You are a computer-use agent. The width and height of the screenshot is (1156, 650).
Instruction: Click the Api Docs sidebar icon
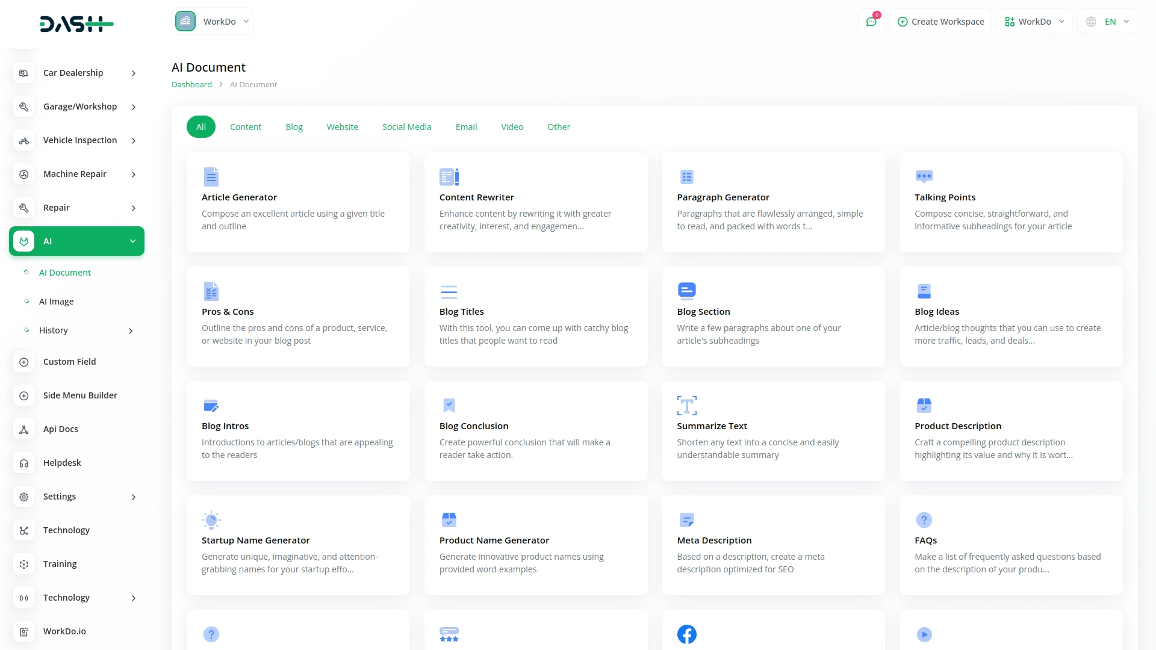[24, 429]
